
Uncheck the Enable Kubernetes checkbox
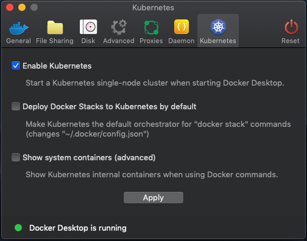16,66
